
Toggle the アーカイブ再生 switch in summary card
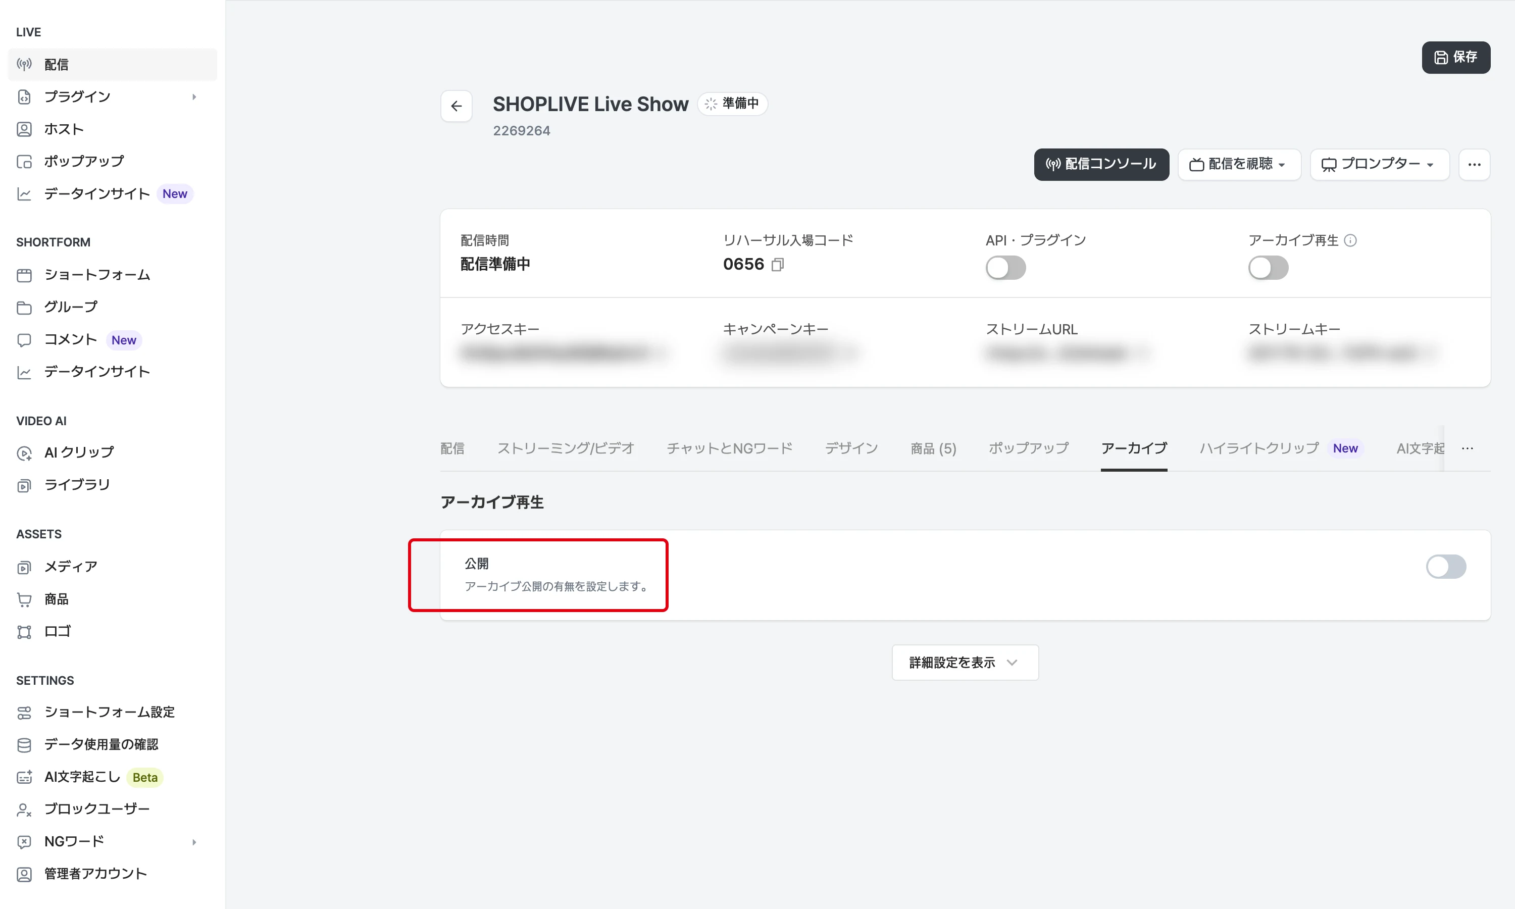(1268, 268)
